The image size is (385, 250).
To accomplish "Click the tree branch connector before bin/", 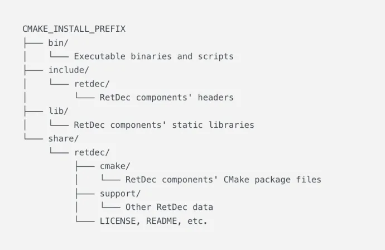I will click(x=33, y=43).
